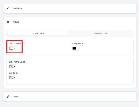Screen dimensions: 139x107
Task: Collapse the Colors section header
Action: (70, 22)
